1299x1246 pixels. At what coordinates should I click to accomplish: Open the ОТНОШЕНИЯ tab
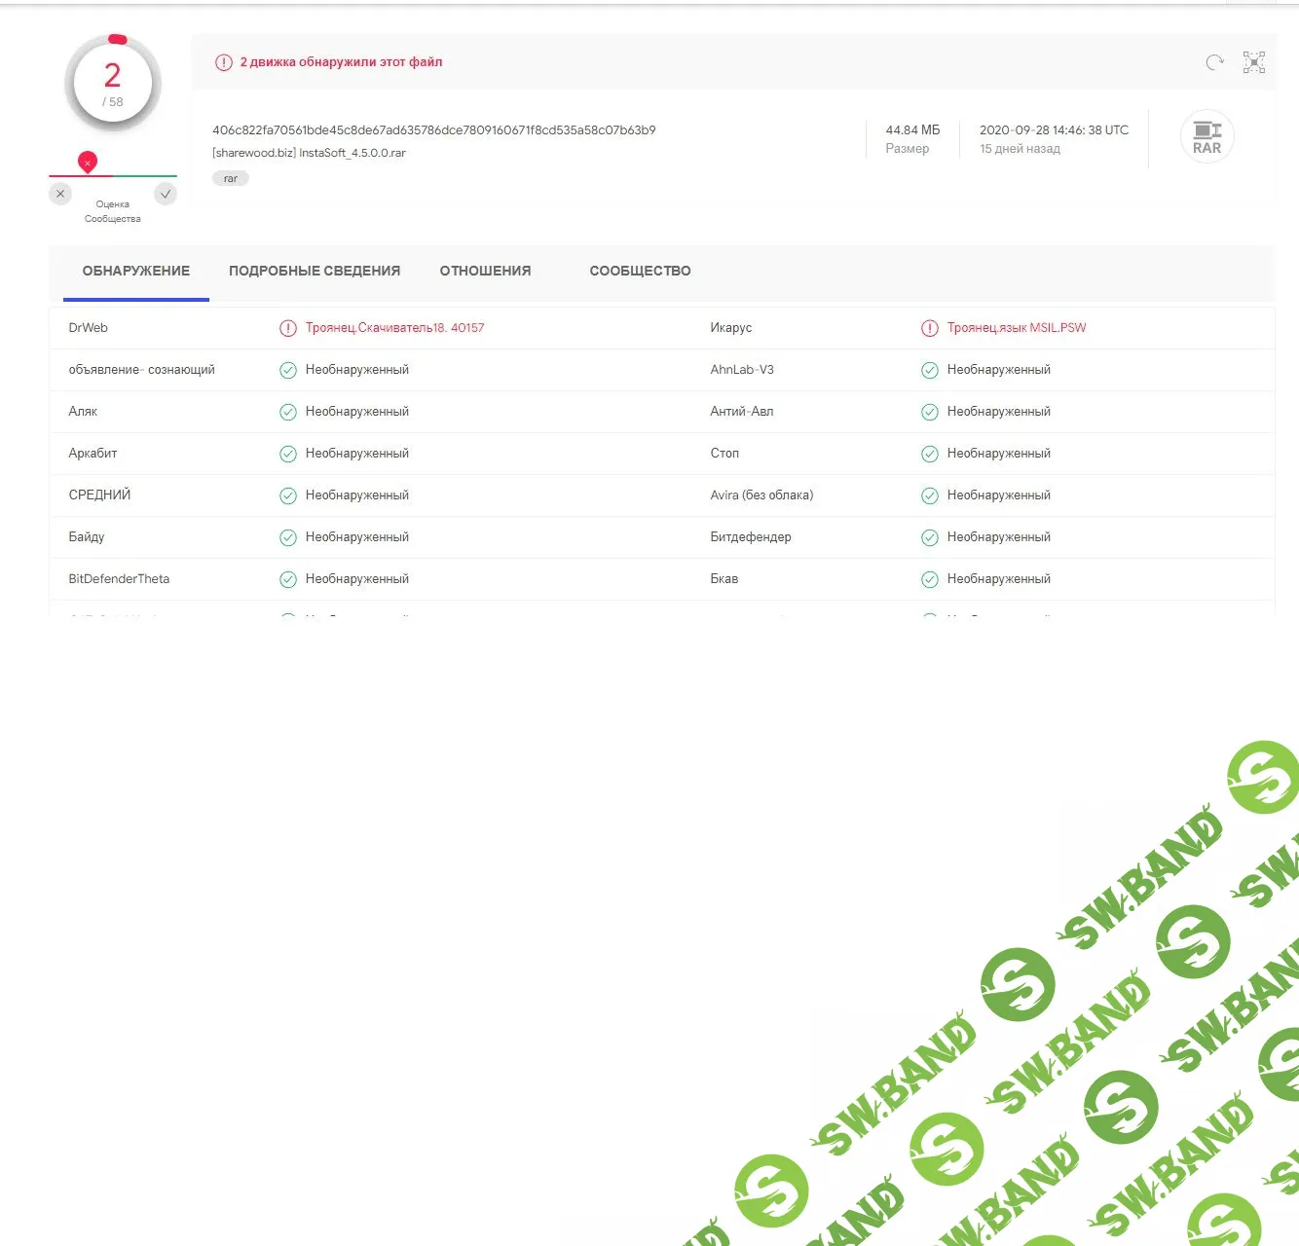click(x=485, y=271)
